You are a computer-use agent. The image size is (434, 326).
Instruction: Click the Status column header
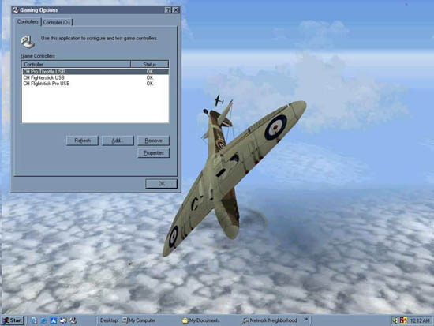tap(149, 64)
